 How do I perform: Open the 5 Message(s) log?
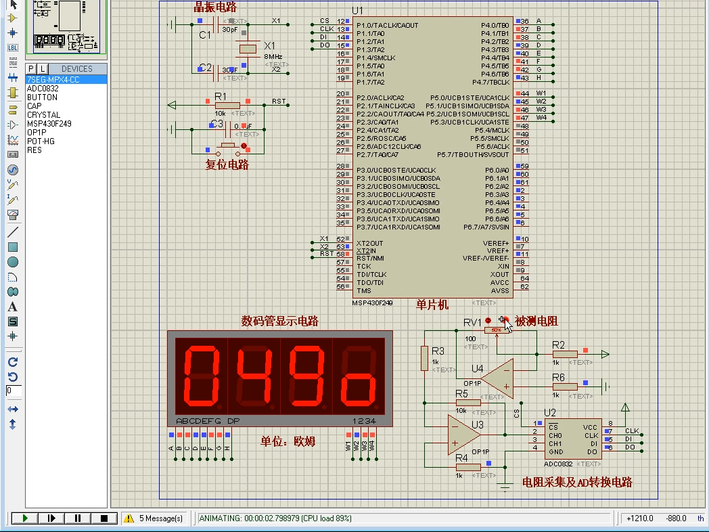[x=156, y=518]
